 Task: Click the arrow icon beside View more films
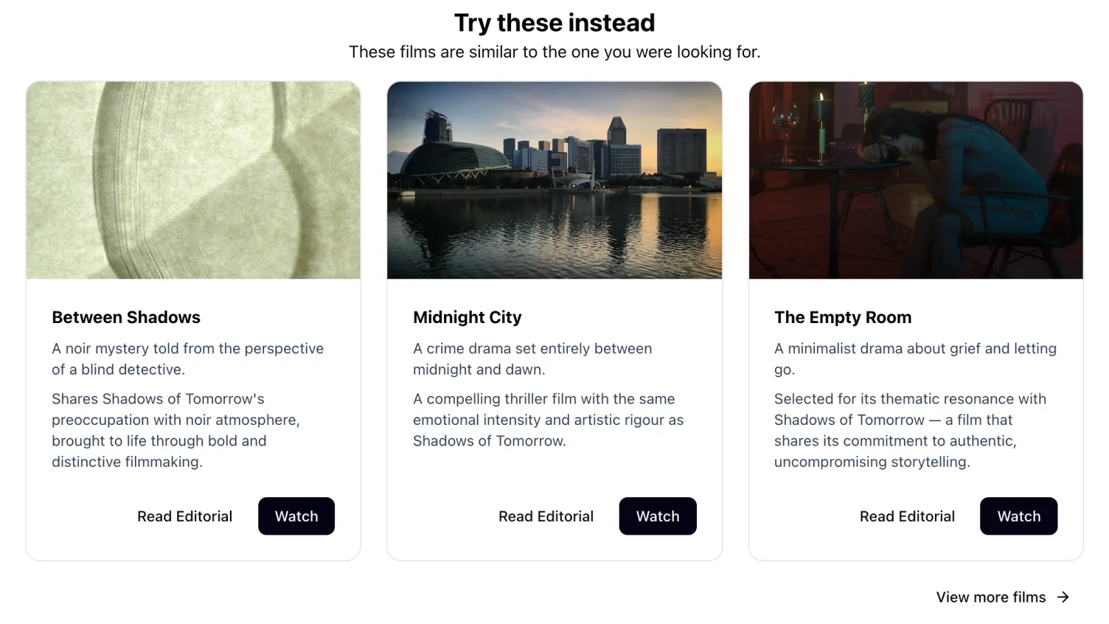pyautogui.click(x=1063, y=597)
